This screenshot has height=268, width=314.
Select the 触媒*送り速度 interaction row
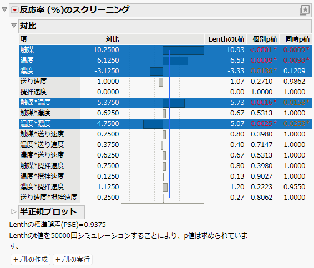[x=165, y=134]
